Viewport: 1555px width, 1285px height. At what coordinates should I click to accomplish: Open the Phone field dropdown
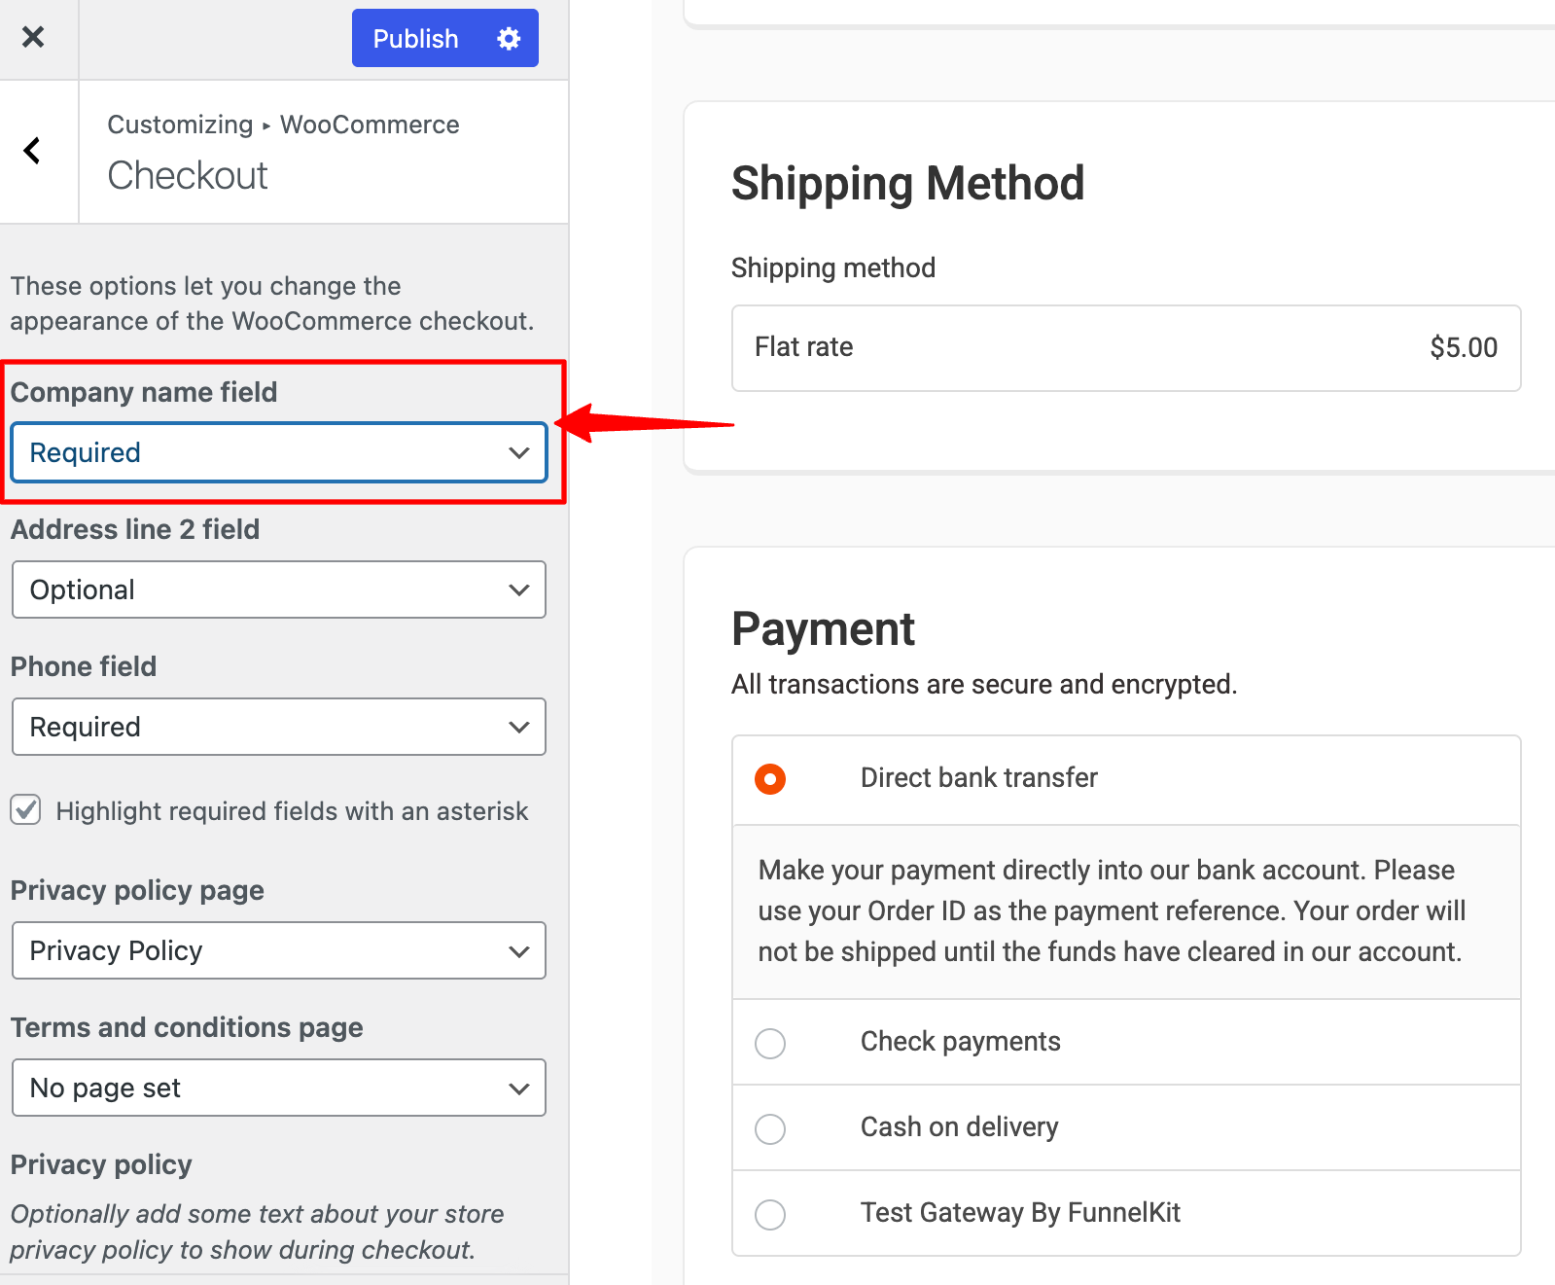point(279,727)
